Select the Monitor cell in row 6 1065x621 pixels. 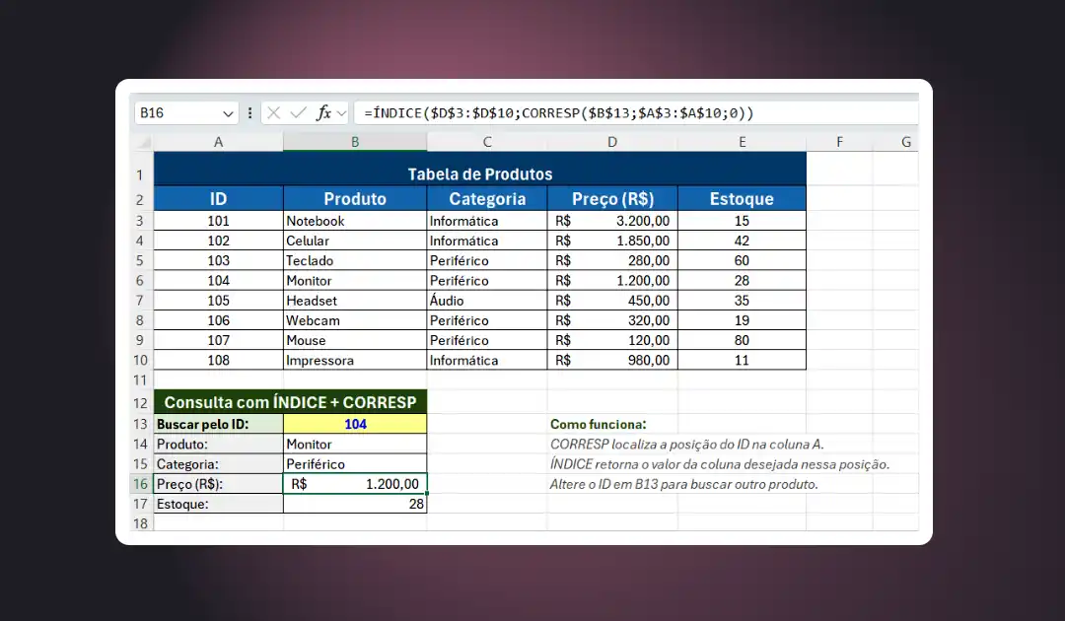pos(355,280)
